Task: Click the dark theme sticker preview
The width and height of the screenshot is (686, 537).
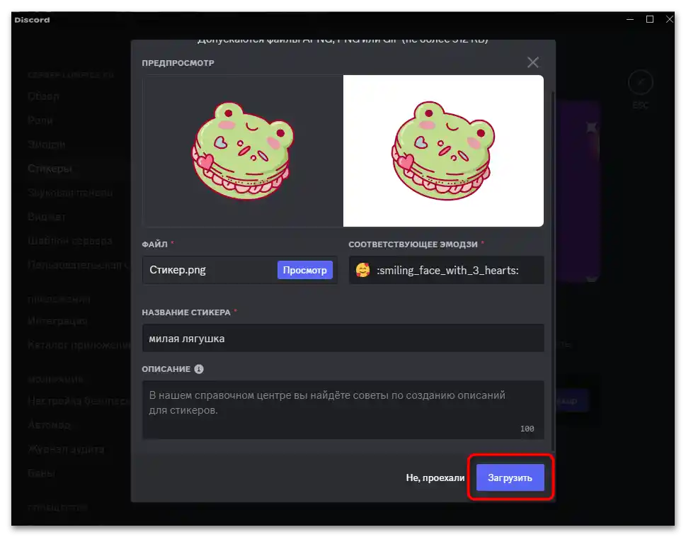Action: point(243,151)
